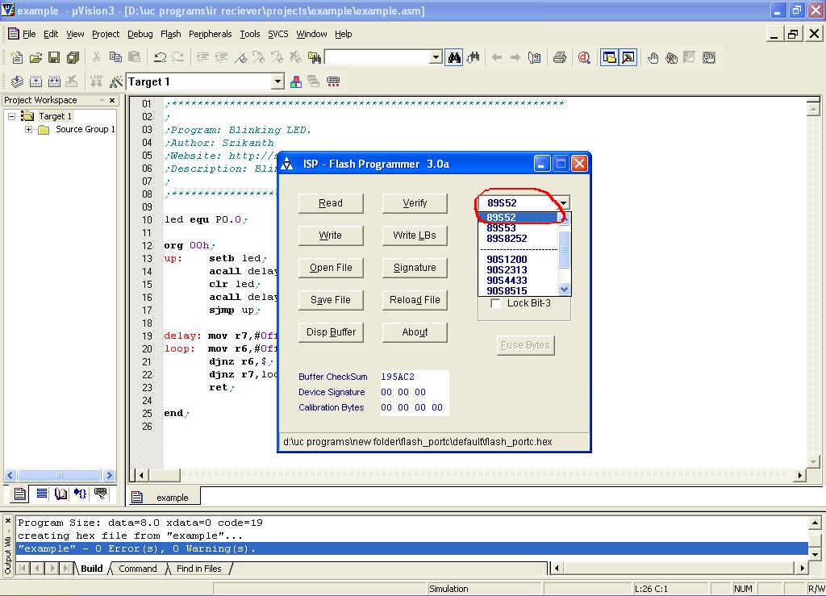Screen dimensions: 826x596
Task: Click the Save File button
Action: (x=331, y=299)
